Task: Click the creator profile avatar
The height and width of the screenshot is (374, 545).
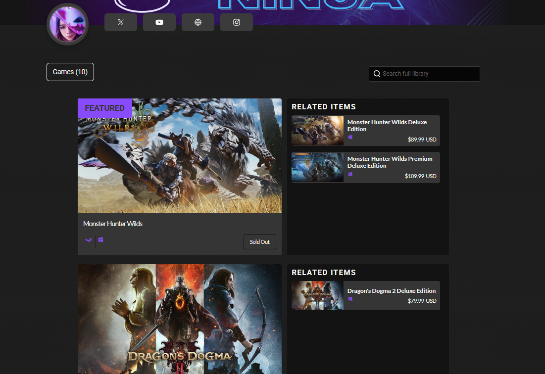Action: pos(67,24)
